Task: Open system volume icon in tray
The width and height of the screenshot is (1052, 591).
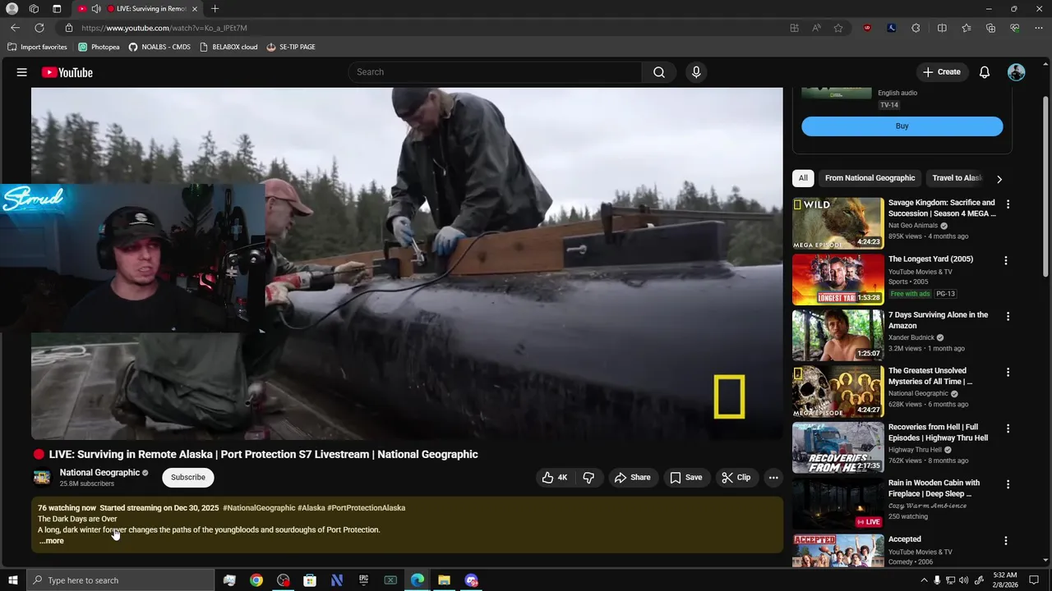Action: coord(966,580)
